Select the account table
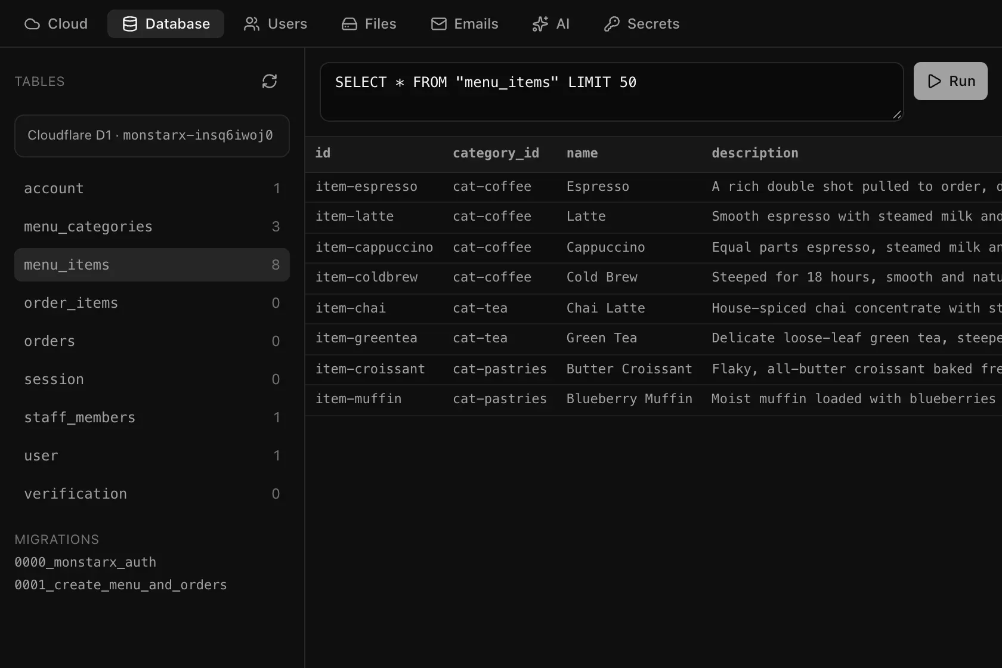The height and width of the screenshot is (668, 1002). [152, 188]
